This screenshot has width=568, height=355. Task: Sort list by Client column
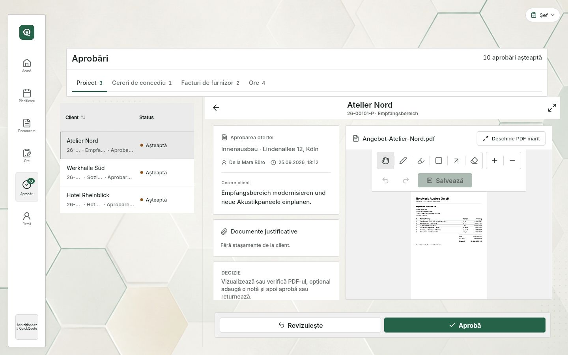point(75,118)
